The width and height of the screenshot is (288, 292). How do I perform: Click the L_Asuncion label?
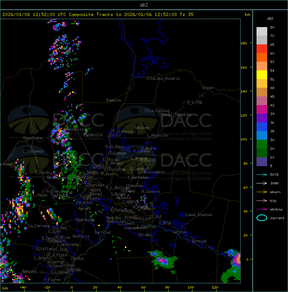pos(157,135)
